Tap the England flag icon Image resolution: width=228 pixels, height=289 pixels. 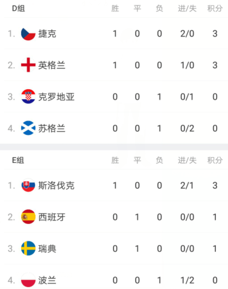click(28, 65)
